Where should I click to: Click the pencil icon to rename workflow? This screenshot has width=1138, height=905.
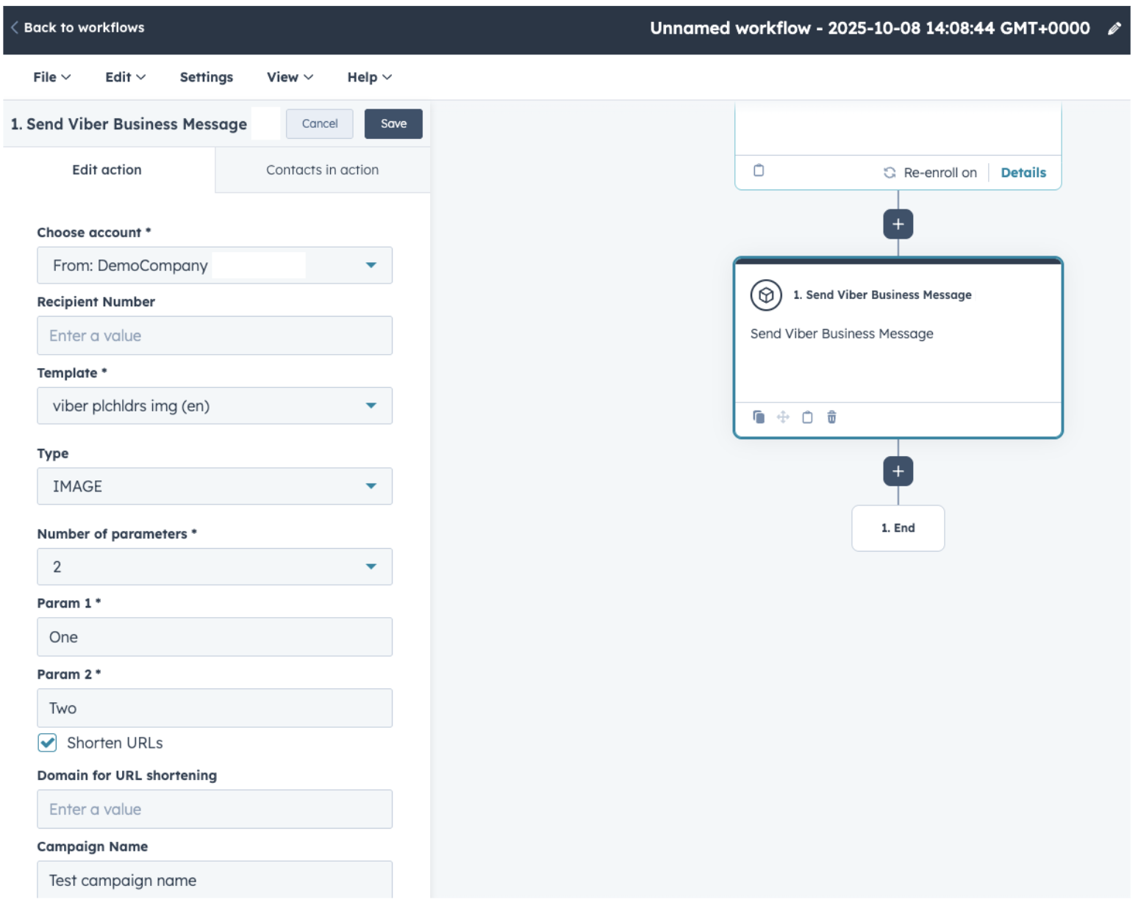[x=1114, y=29]
